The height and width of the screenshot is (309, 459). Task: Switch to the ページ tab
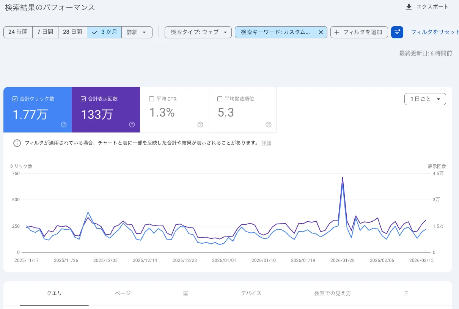click(123, 293)
